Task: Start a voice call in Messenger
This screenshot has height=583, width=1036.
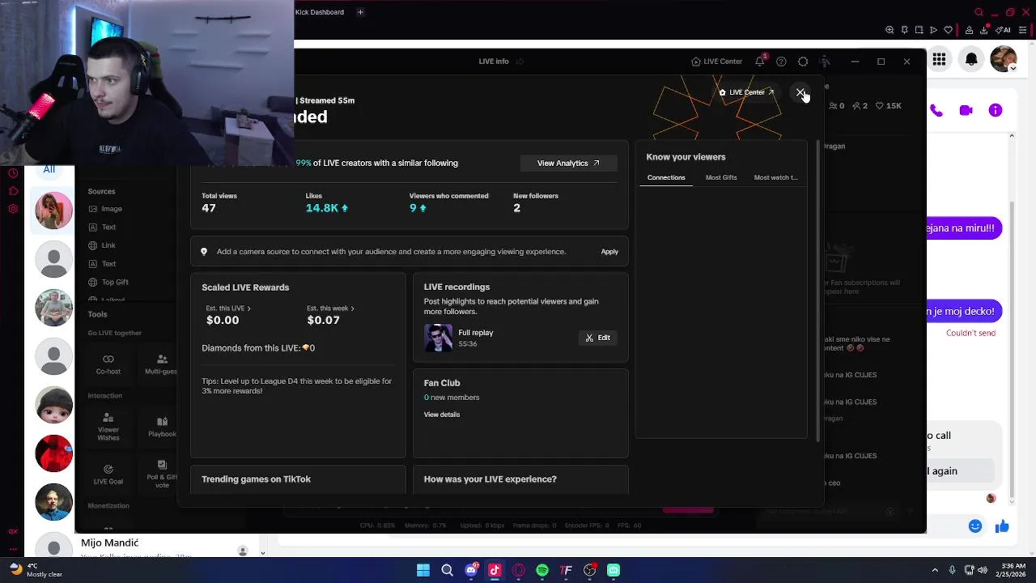Action: tap(936, 110)
